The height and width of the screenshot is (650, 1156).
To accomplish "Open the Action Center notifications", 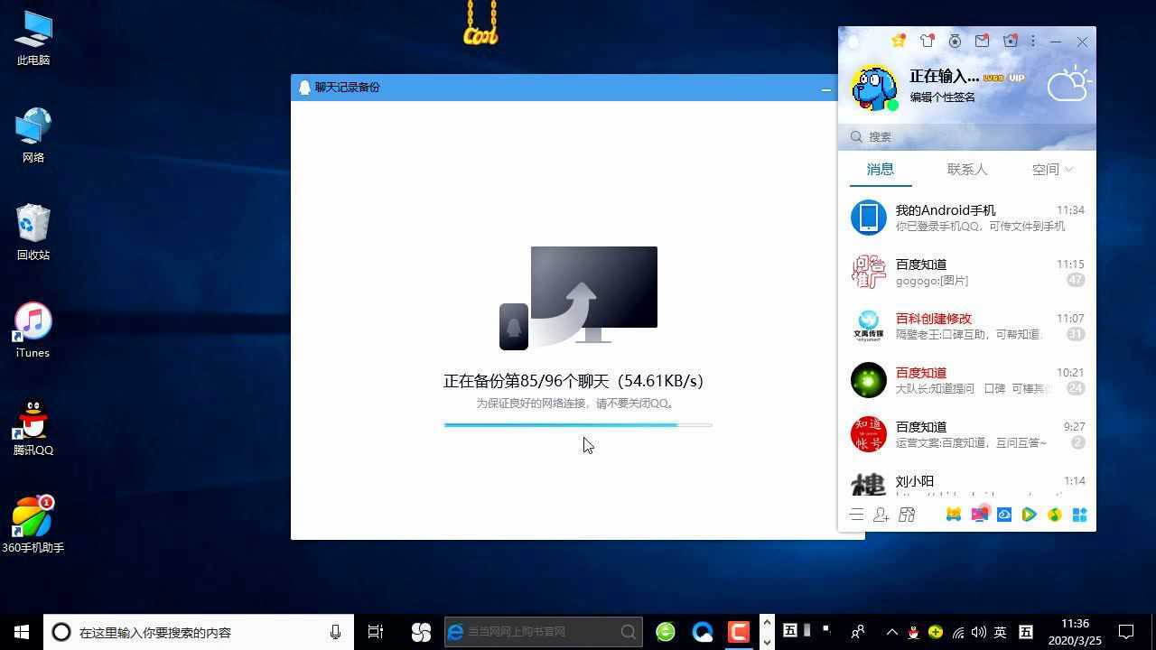I will (x=1127, y=632).
